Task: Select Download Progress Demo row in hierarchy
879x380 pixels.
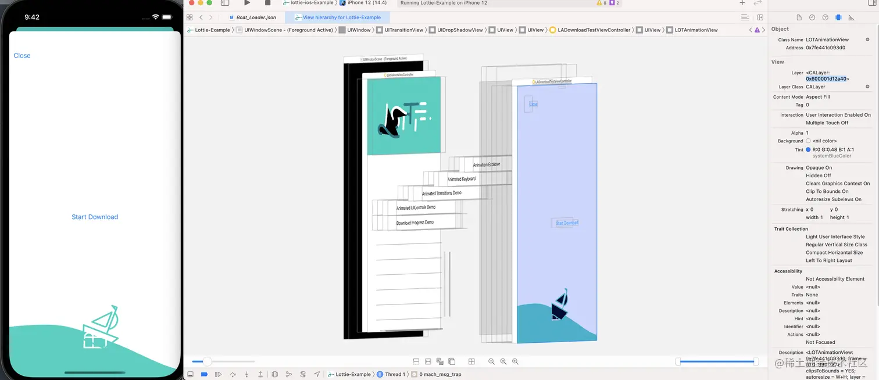Action: tap(415, 223)
